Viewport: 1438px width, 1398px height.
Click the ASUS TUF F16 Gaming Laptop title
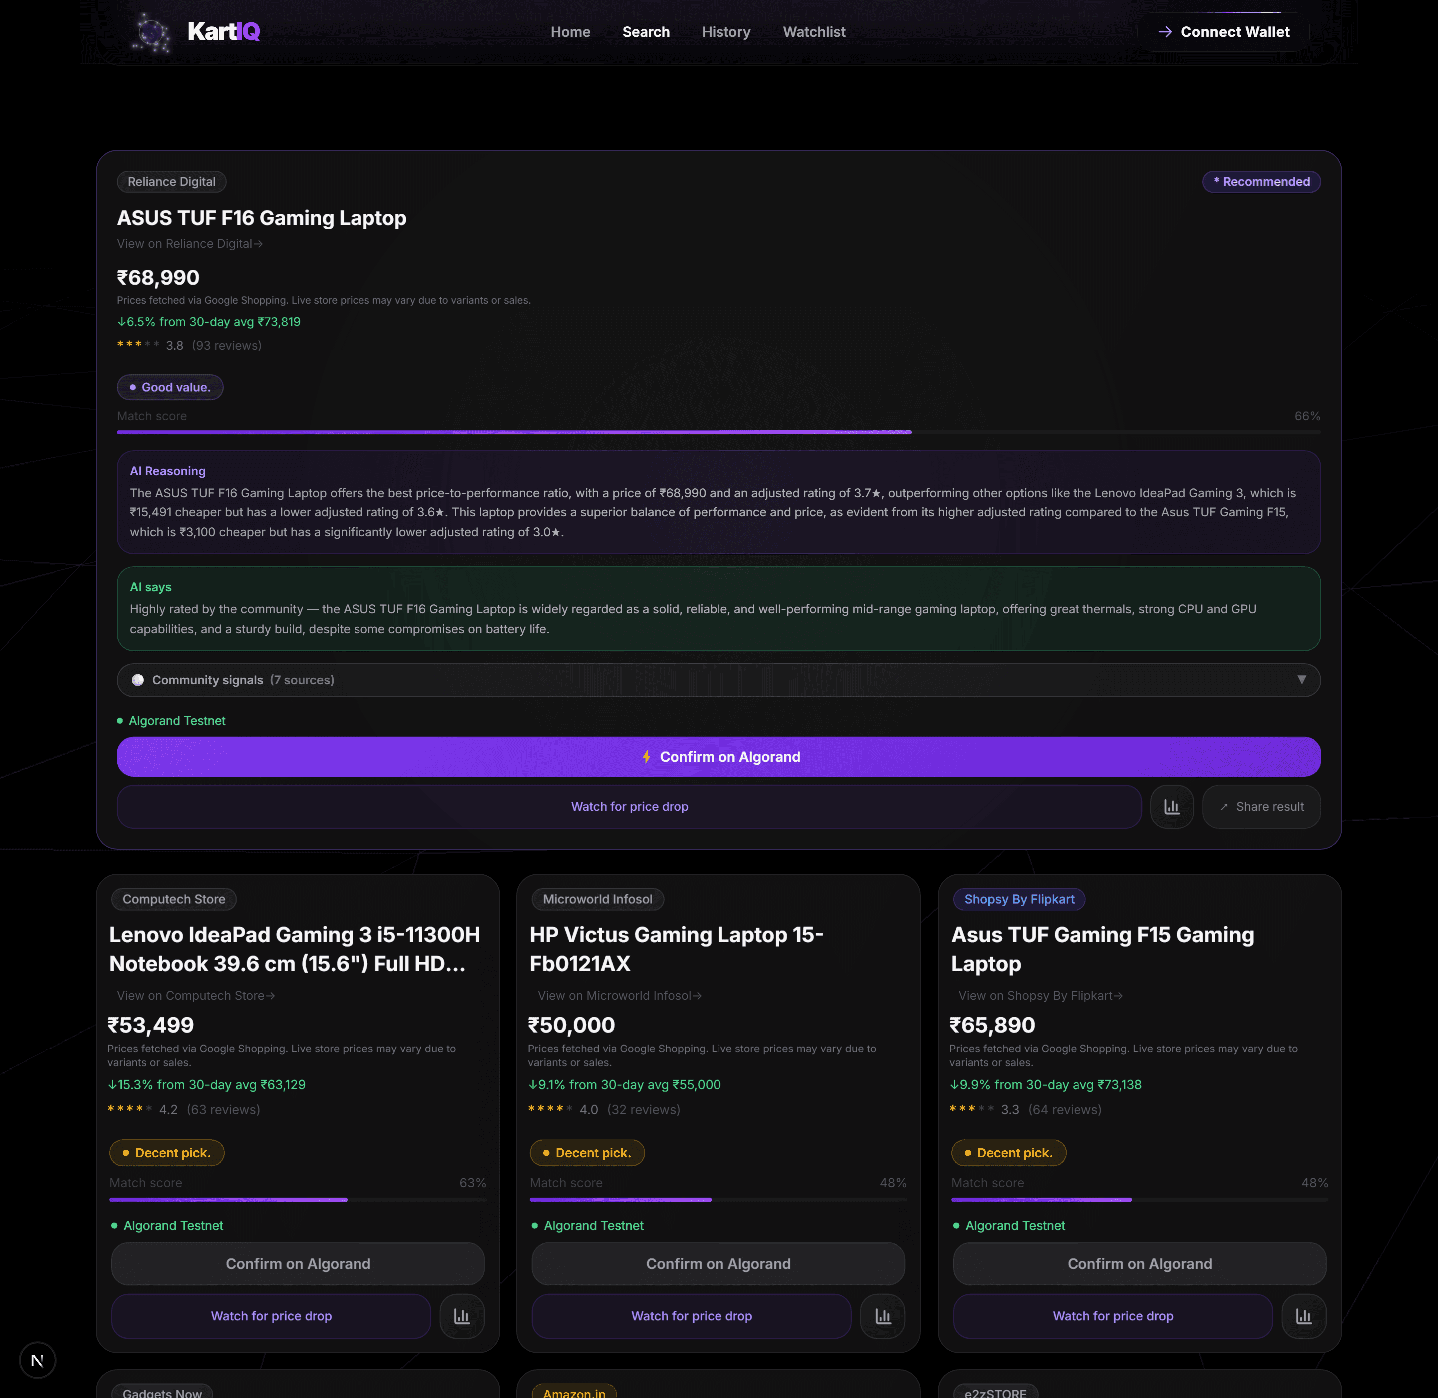262,218
